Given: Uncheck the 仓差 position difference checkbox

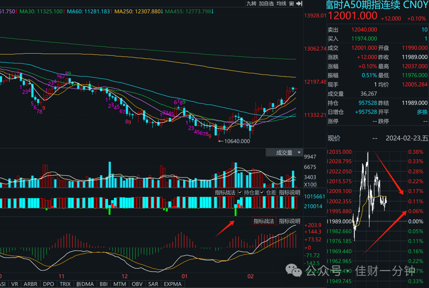Looking at the screenshot, I should click(x=262, y=192).
